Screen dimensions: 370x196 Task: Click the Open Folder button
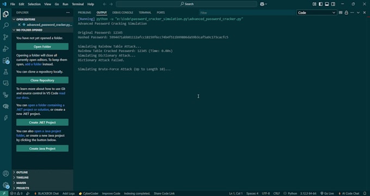tap(42, 47)
